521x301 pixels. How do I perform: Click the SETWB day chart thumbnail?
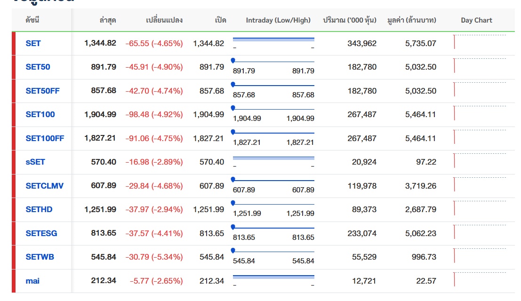(479, 256)
